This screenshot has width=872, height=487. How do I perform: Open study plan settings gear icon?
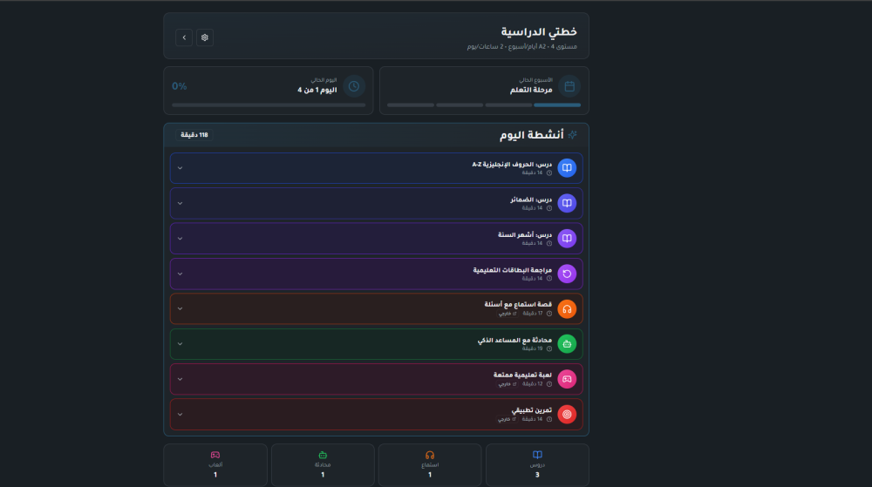click(205, 37)
